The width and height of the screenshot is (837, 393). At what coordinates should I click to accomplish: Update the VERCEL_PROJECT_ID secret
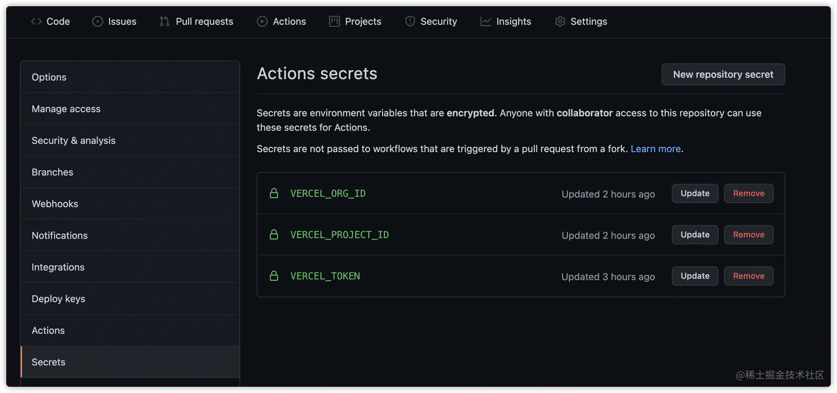tap(695, 234)
